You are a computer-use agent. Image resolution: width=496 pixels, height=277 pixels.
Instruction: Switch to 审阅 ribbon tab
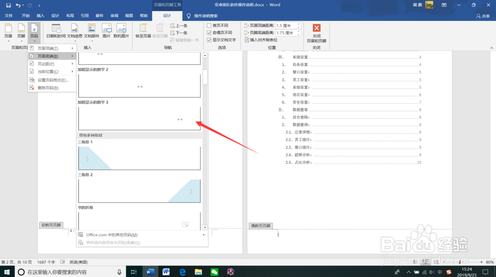coord(114,16)
